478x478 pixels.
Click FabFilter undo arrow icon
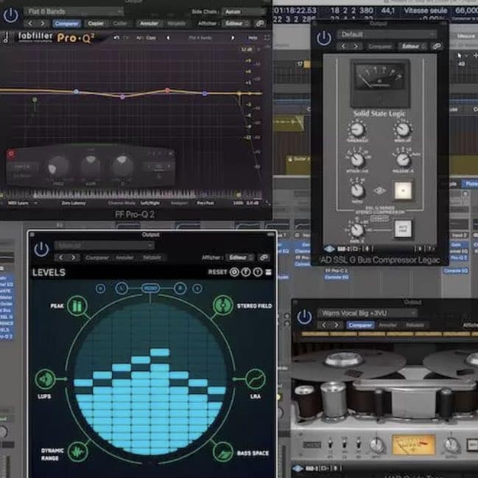pos(116,38)
